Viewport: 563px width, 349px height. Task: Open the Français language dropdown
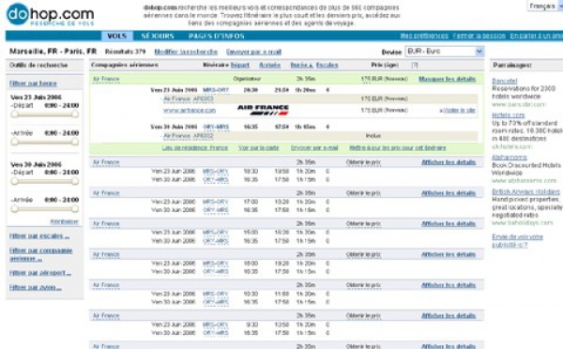point(544,7)
